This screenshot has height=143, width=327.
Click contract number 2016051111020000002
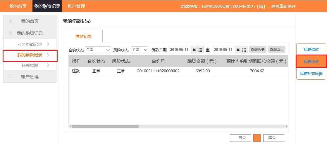[x=158, y=71]
